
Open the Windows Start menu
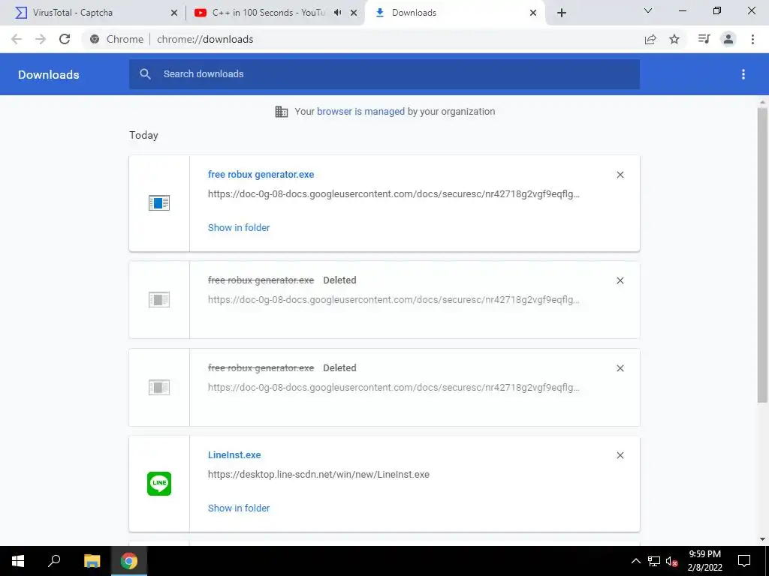tap(18, 561)
